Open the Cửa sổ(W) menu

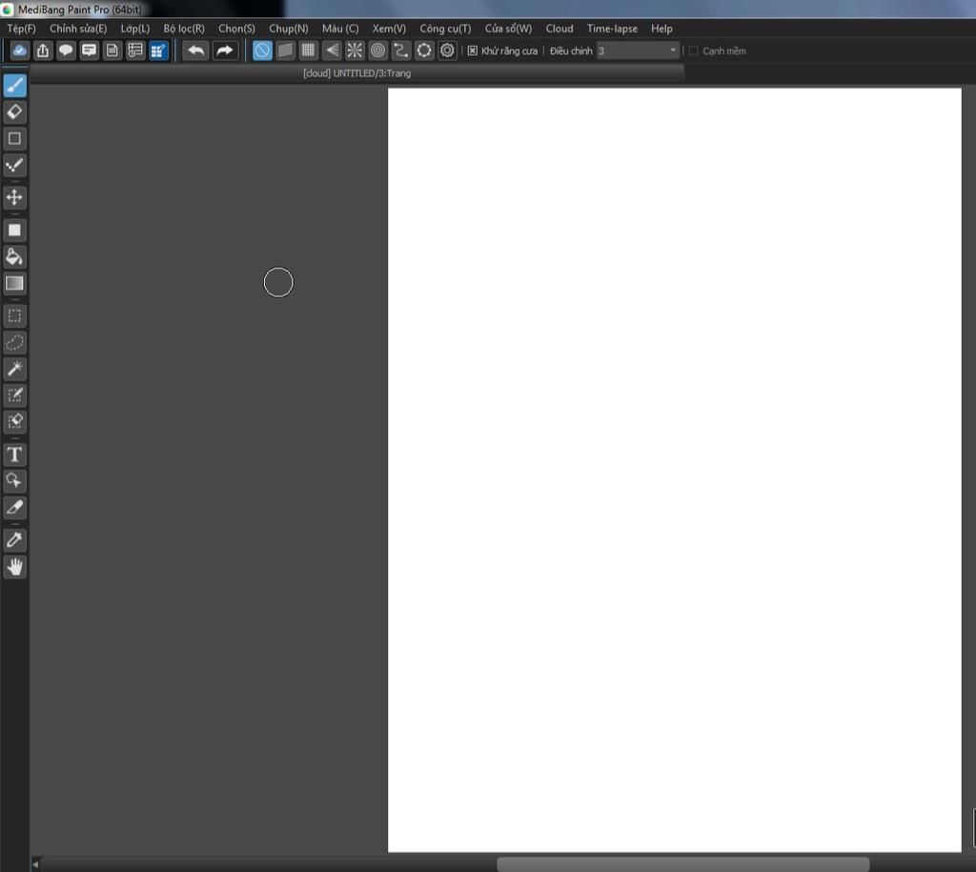coord(509,29)
